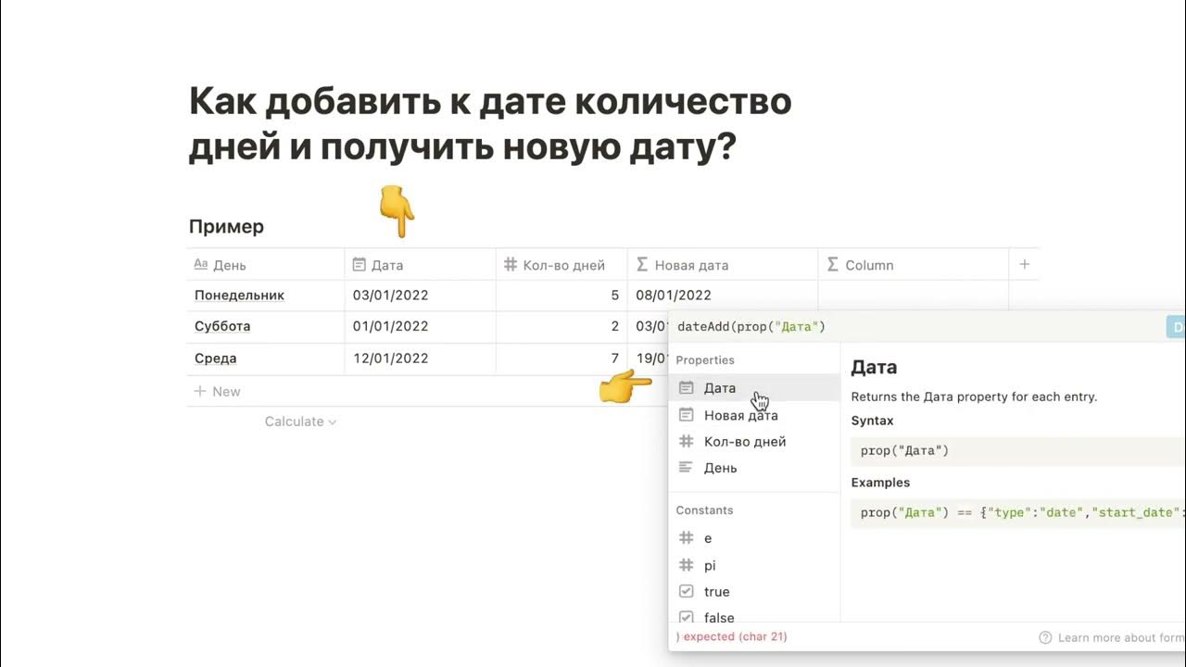Click the Examples code snippet box
This screenshot has height=667, width=1186.
[1018, 512]
